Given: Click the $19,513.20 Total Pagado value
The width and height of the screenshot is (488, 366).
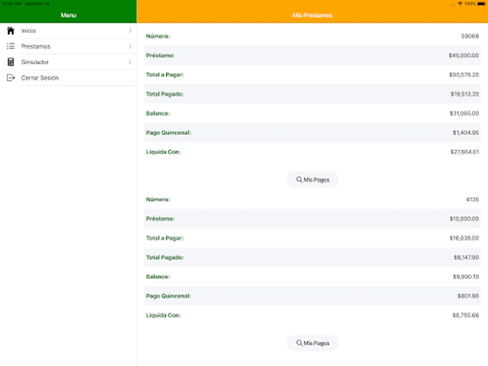Looking at the screenshot, I should point(465,94).
